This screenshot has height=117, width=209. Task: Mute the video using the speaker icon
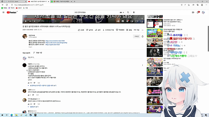coord(35,21)
